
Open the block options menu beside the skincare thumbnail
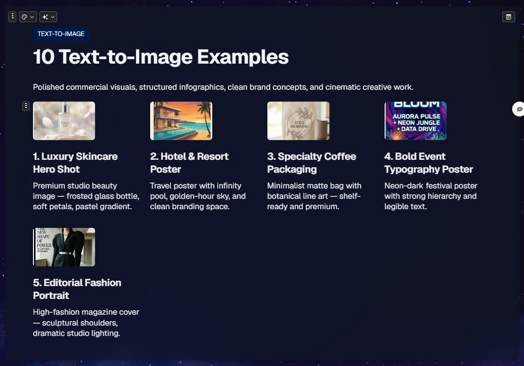coord(26,106)
